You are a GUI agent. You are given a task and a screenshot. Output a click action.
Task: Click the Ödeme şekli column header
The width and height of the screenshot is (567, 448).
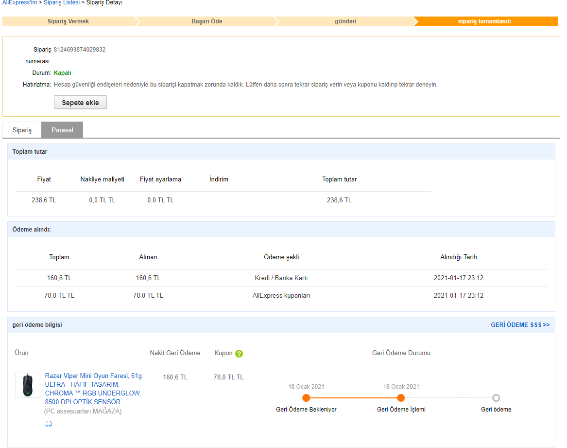[x=281, y=257]
